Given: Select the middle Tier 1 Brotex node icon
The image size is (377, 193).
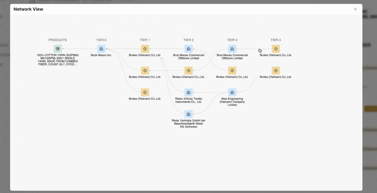Looking at the screenshot, I should click(x=145, y=71).
